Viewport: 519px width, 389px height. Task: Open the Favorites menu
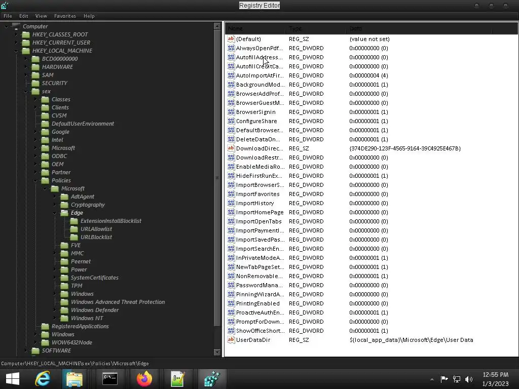[x=65, y=16]
